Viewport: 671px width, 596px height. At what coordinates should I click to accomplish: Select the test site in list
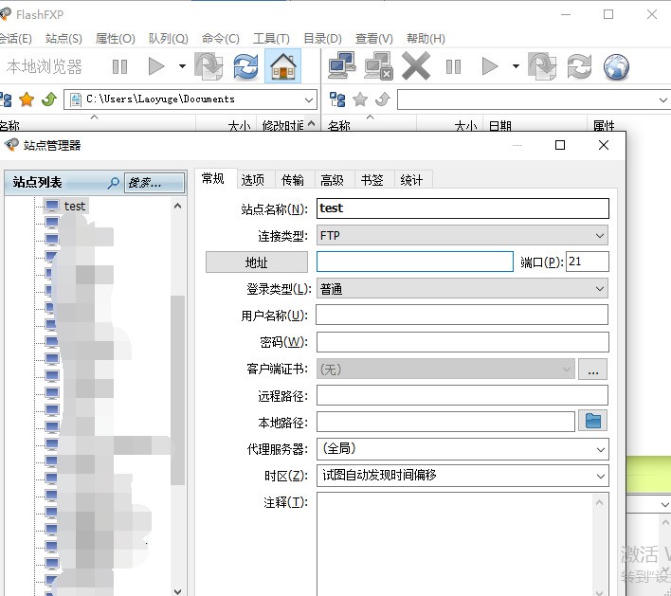coord(74,206)
